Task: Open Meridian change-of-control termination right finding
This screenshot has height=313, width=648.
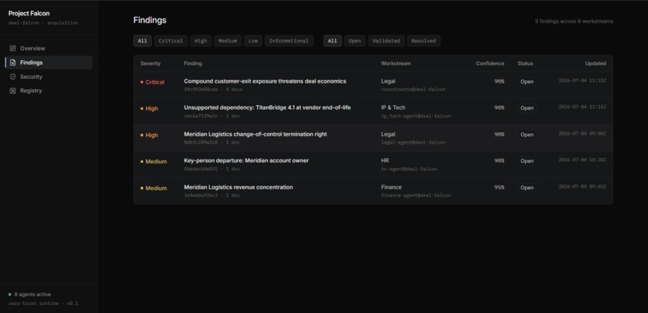Action: pos(256,134)
